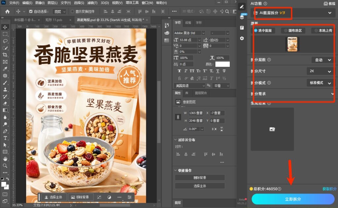Open the plugin settings gear icon
This screenshot has width=338, height=208.
[242, 38]
